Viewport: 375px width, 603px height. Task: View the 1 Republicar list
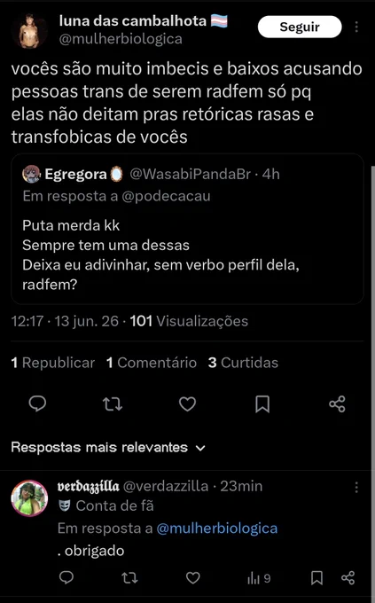pos(52,363)
